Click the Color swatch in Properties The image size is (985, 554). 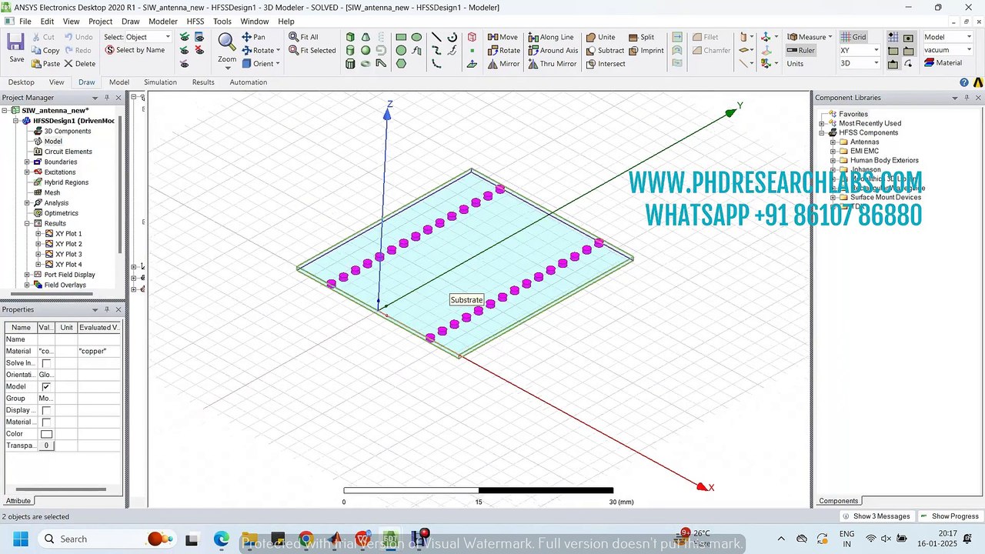pos(46,434)
